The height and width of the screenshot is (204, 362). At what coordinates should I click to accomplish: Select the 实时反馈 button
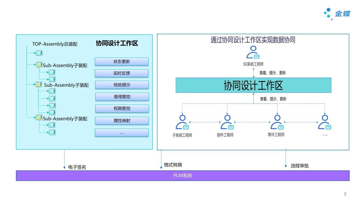[122, 73]
